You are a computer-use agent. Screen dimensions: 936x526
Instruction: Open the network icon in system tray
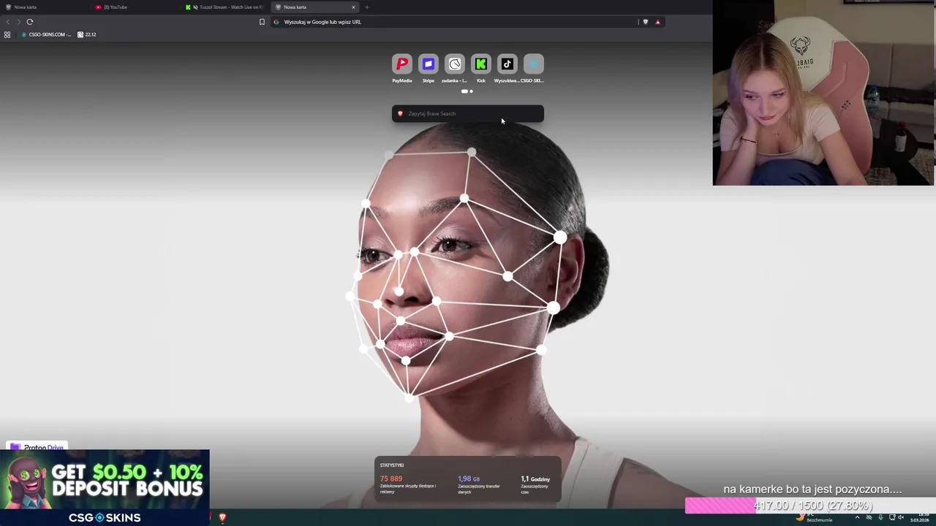pos(891,517)
